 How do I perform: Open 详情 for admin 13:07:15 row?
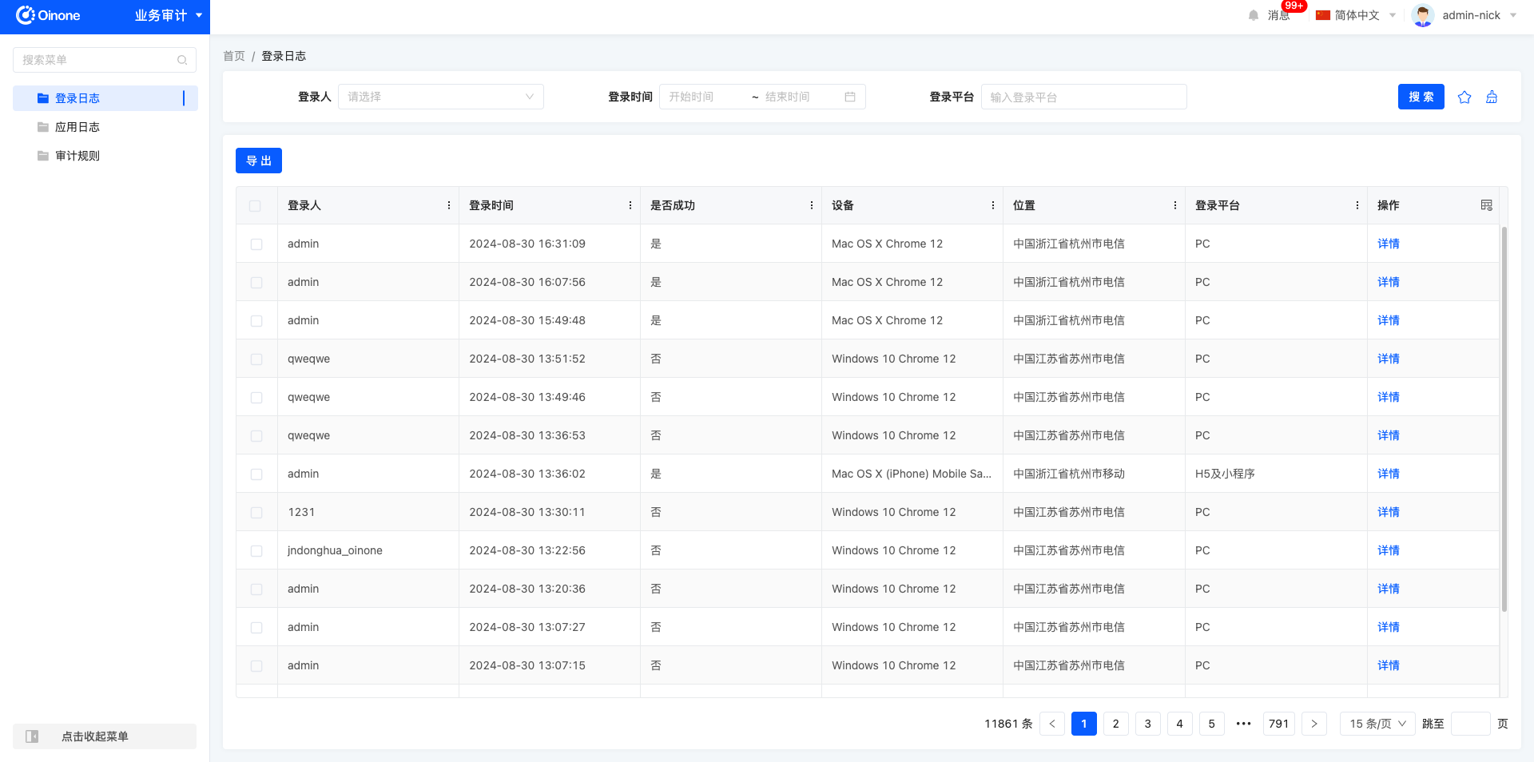(1389, 665)
